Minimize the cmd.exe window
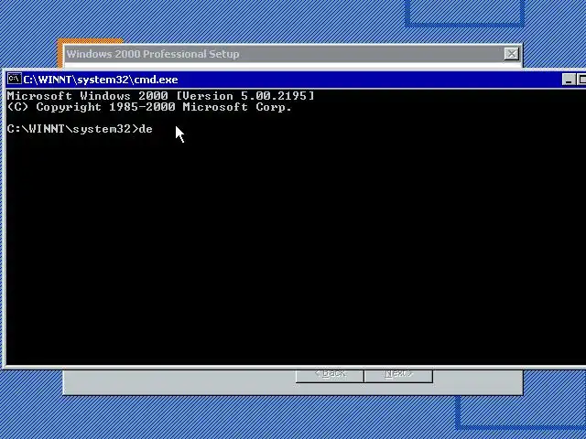Viewport: 586px width, 439px height. 569,80
